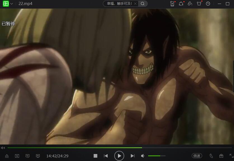The height and width of the screenshot is (161, 234).
Task: Clear the search box text with X
Action: point(136,4)
